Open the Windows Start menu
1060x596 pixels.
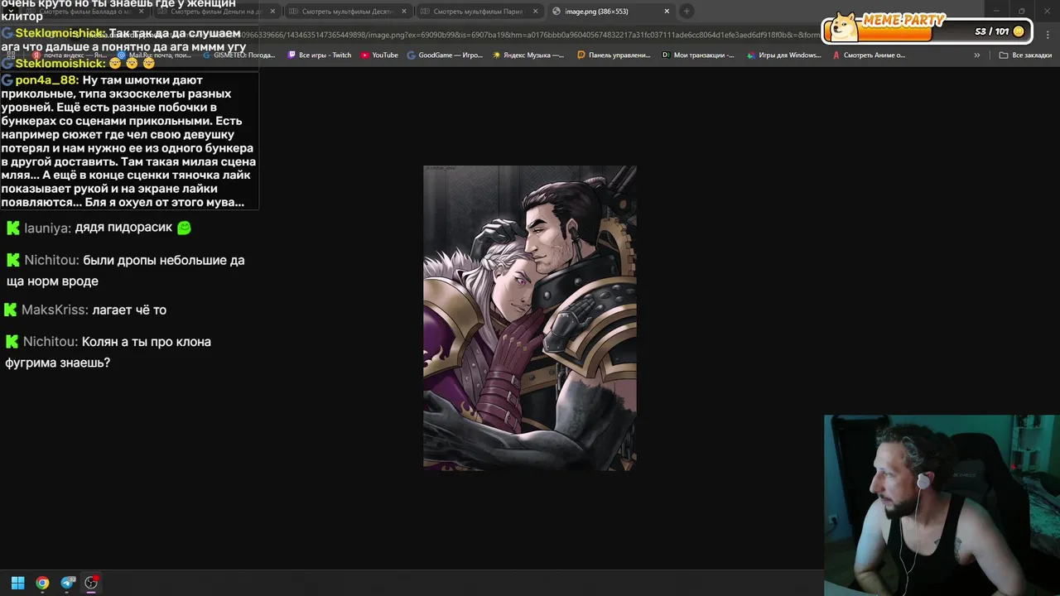pos(17,583)
